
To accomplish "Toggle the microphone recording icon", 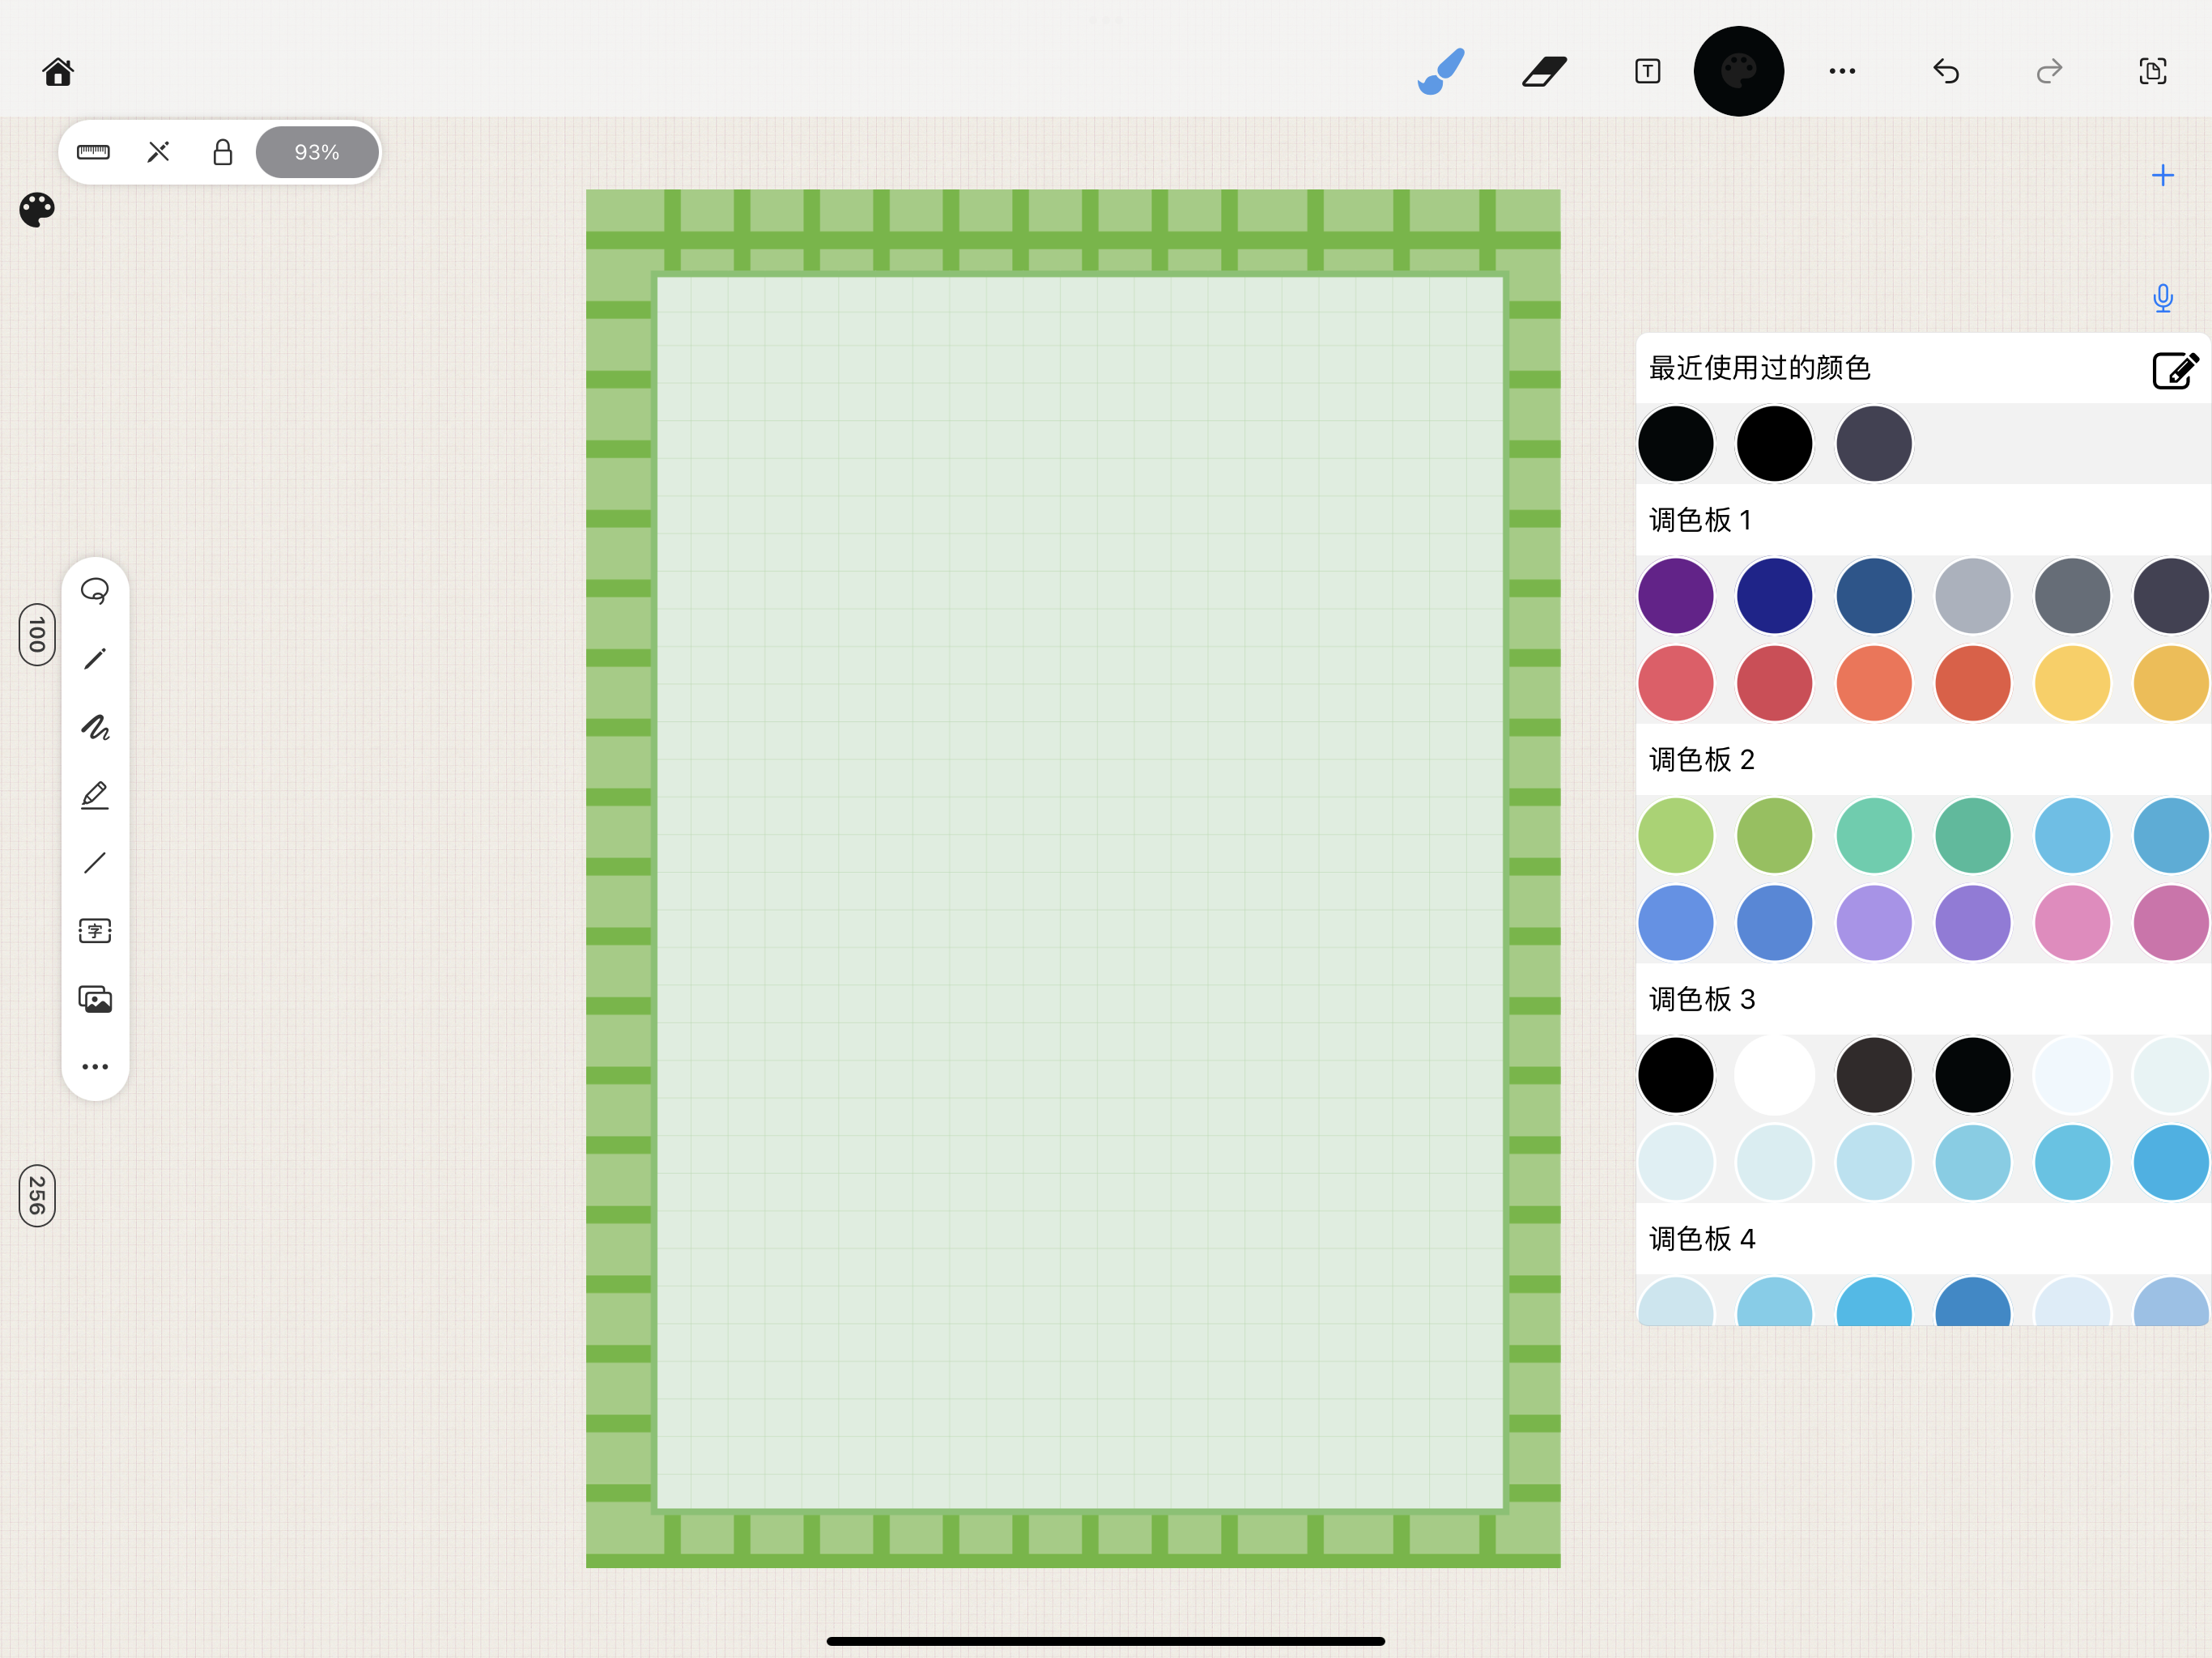I will point(2162,298).
